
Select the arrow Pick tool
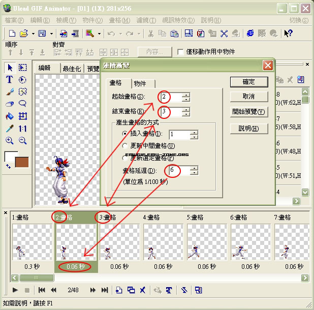tap(10, 68)
